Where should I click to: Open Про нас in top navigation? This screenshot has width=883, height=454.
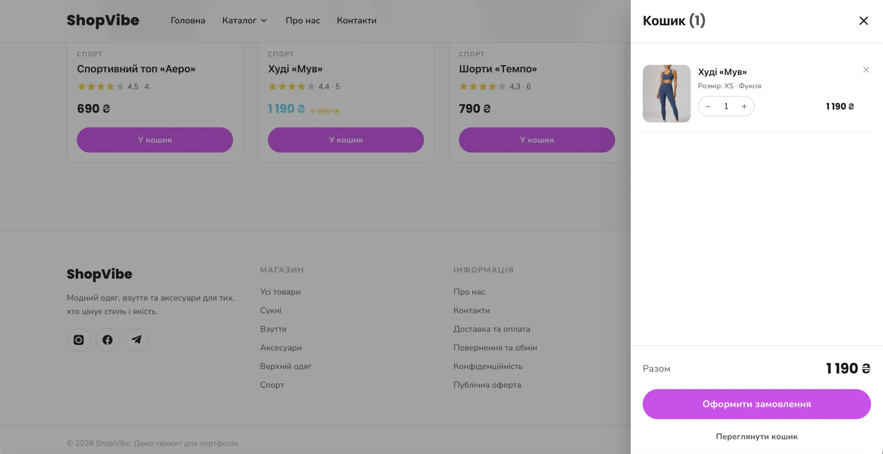(302, 20)
